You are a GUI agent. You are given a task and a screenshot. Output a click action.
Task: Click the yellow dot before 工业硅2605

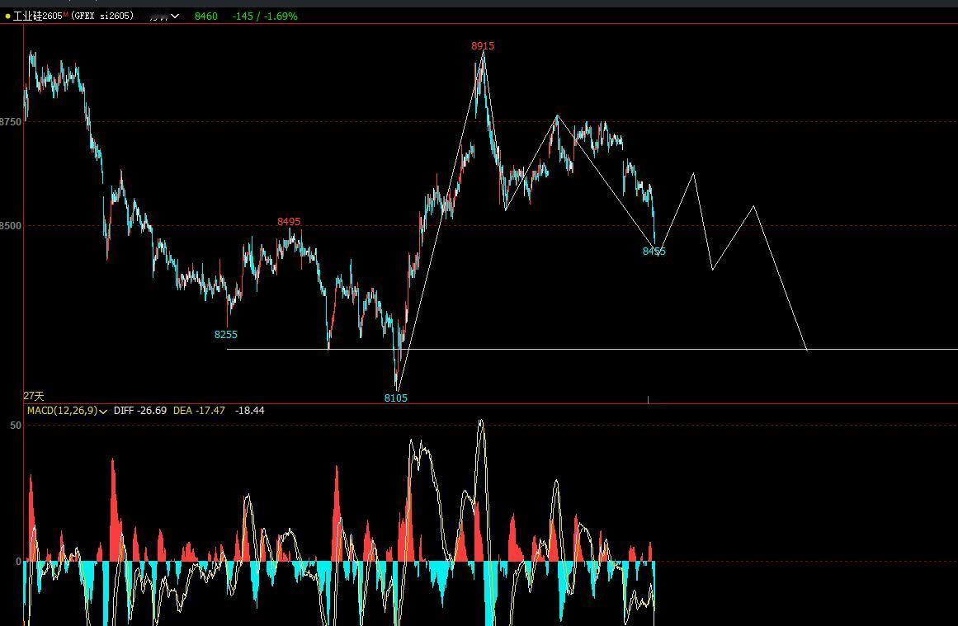[x=7, y=16]
